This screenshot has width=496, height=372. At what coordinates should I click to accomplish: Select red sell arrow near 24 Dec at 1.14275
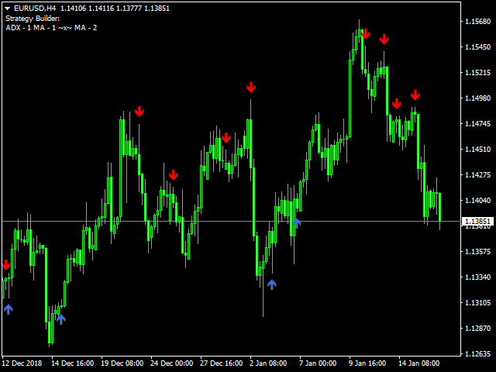pyautogui.click(x=173, y=174)
